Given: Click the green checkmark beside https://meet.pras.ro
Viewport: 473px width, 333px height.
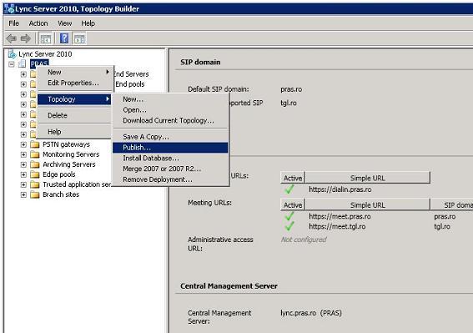Looking at the screenshot, I should [289, 216].
